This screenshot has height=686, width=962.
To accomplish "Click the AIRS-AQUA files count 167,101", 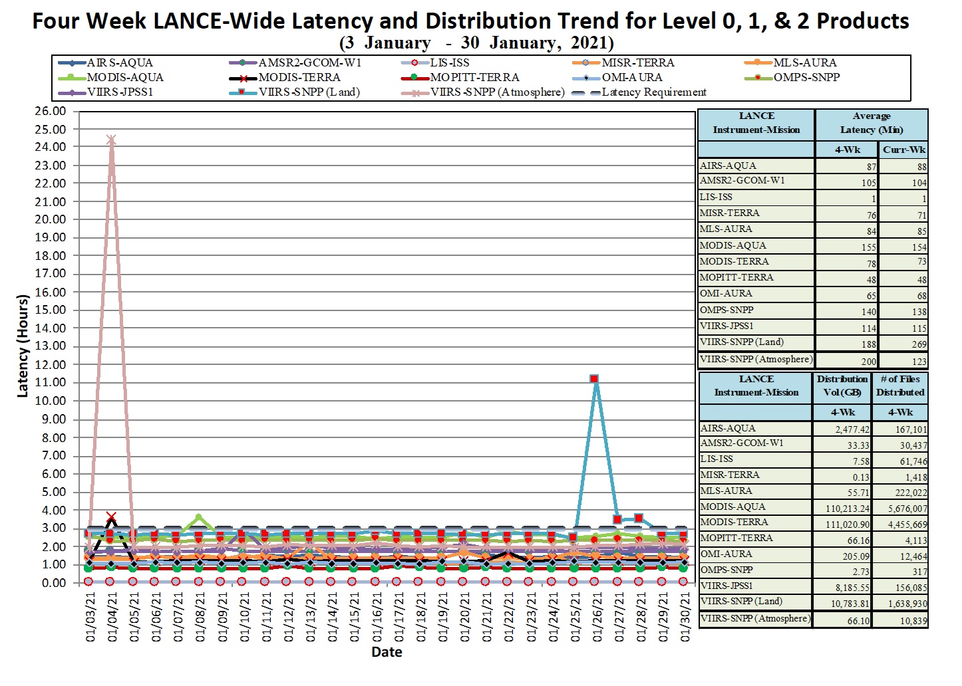I will click(911, 429).
